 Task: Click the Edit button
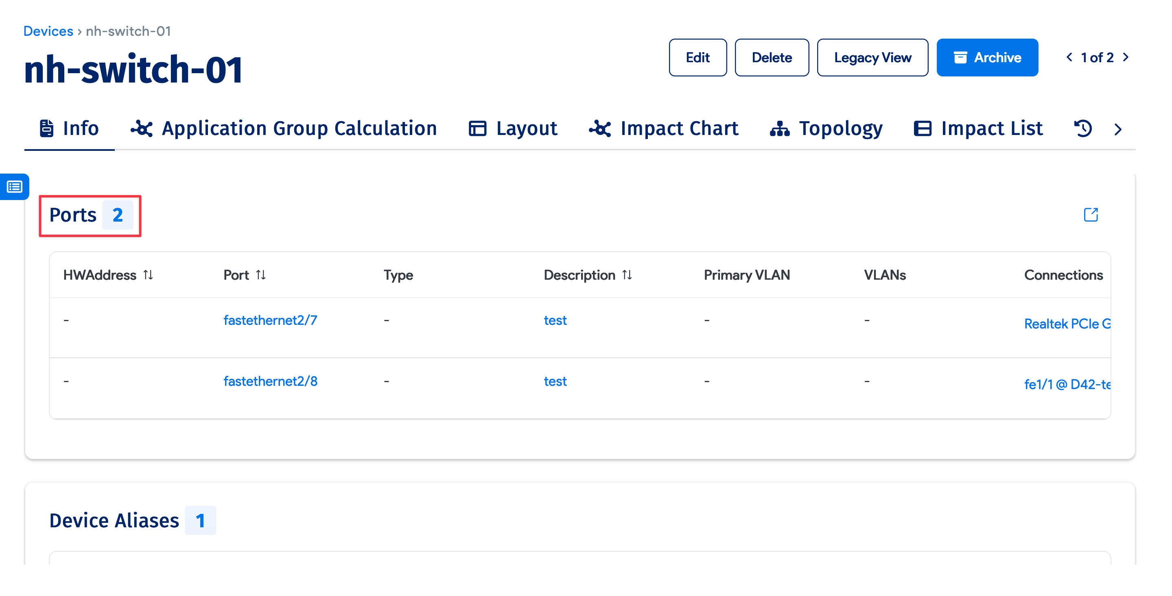[698, 58]
